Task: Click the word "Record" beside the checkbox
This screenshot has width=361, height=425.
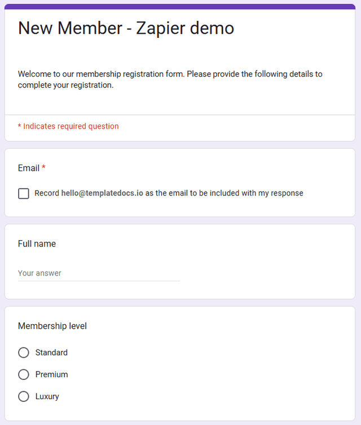Action: (47, 193)
